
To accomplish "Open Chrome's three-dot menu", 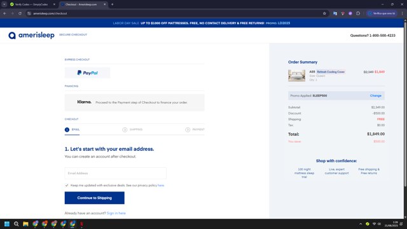I will 403,13.
